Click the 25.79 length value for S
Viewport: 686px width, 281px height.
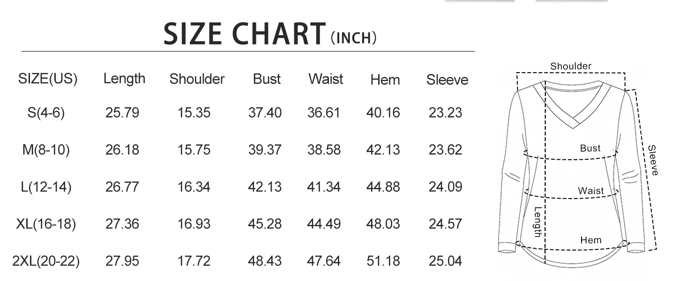(x=122, y=113)
